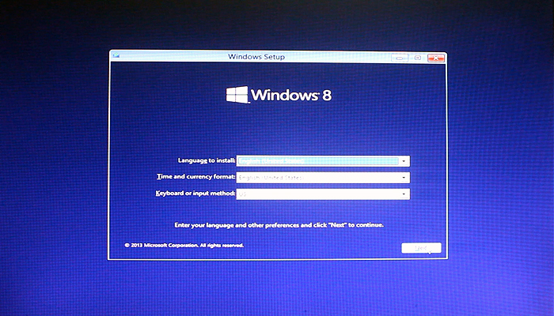Click the Windows 8 logo
554x316 pixels.
point(279,95)
